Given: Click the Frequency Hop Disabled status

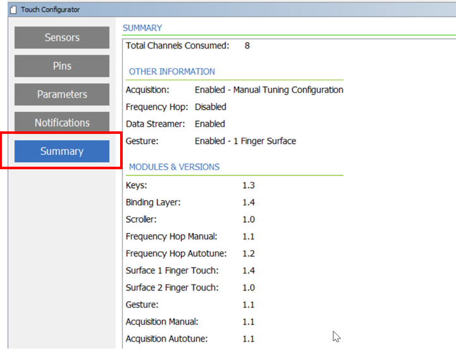Looking at the screenshot, I should pyautogui.click(x=211, y=107).
